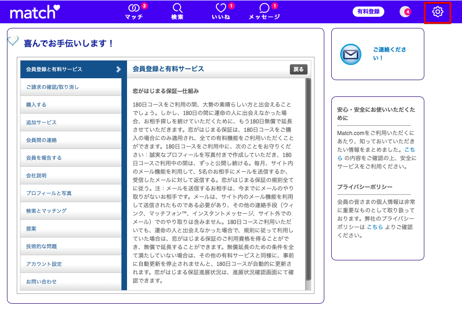Select ご請求の確認/取り消し menu item
This screenshot has width=462, height=313.
(71, 87)
